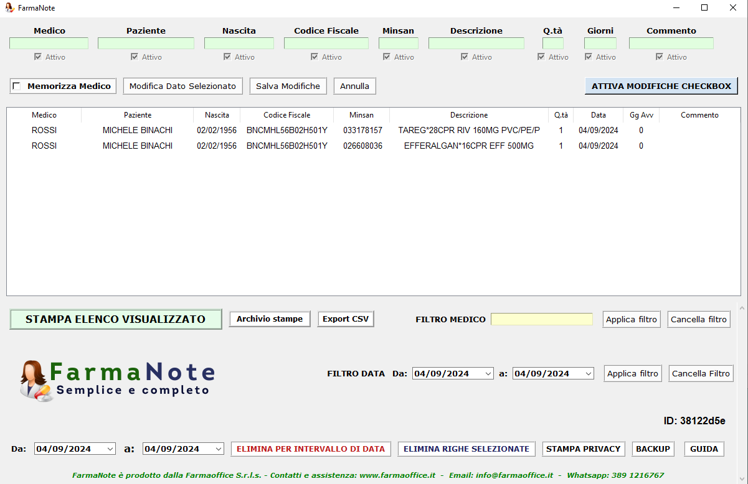Click ATTIVA MODIFICHE CHECKBOX button

click(661, 86)
